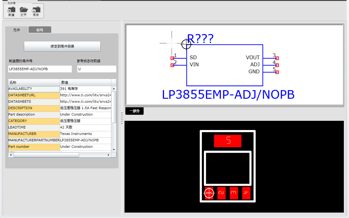Click the horizontal scrollbar thumb
Screen dimensions: 349x218
pyautogui.click(x=46, y=155)
